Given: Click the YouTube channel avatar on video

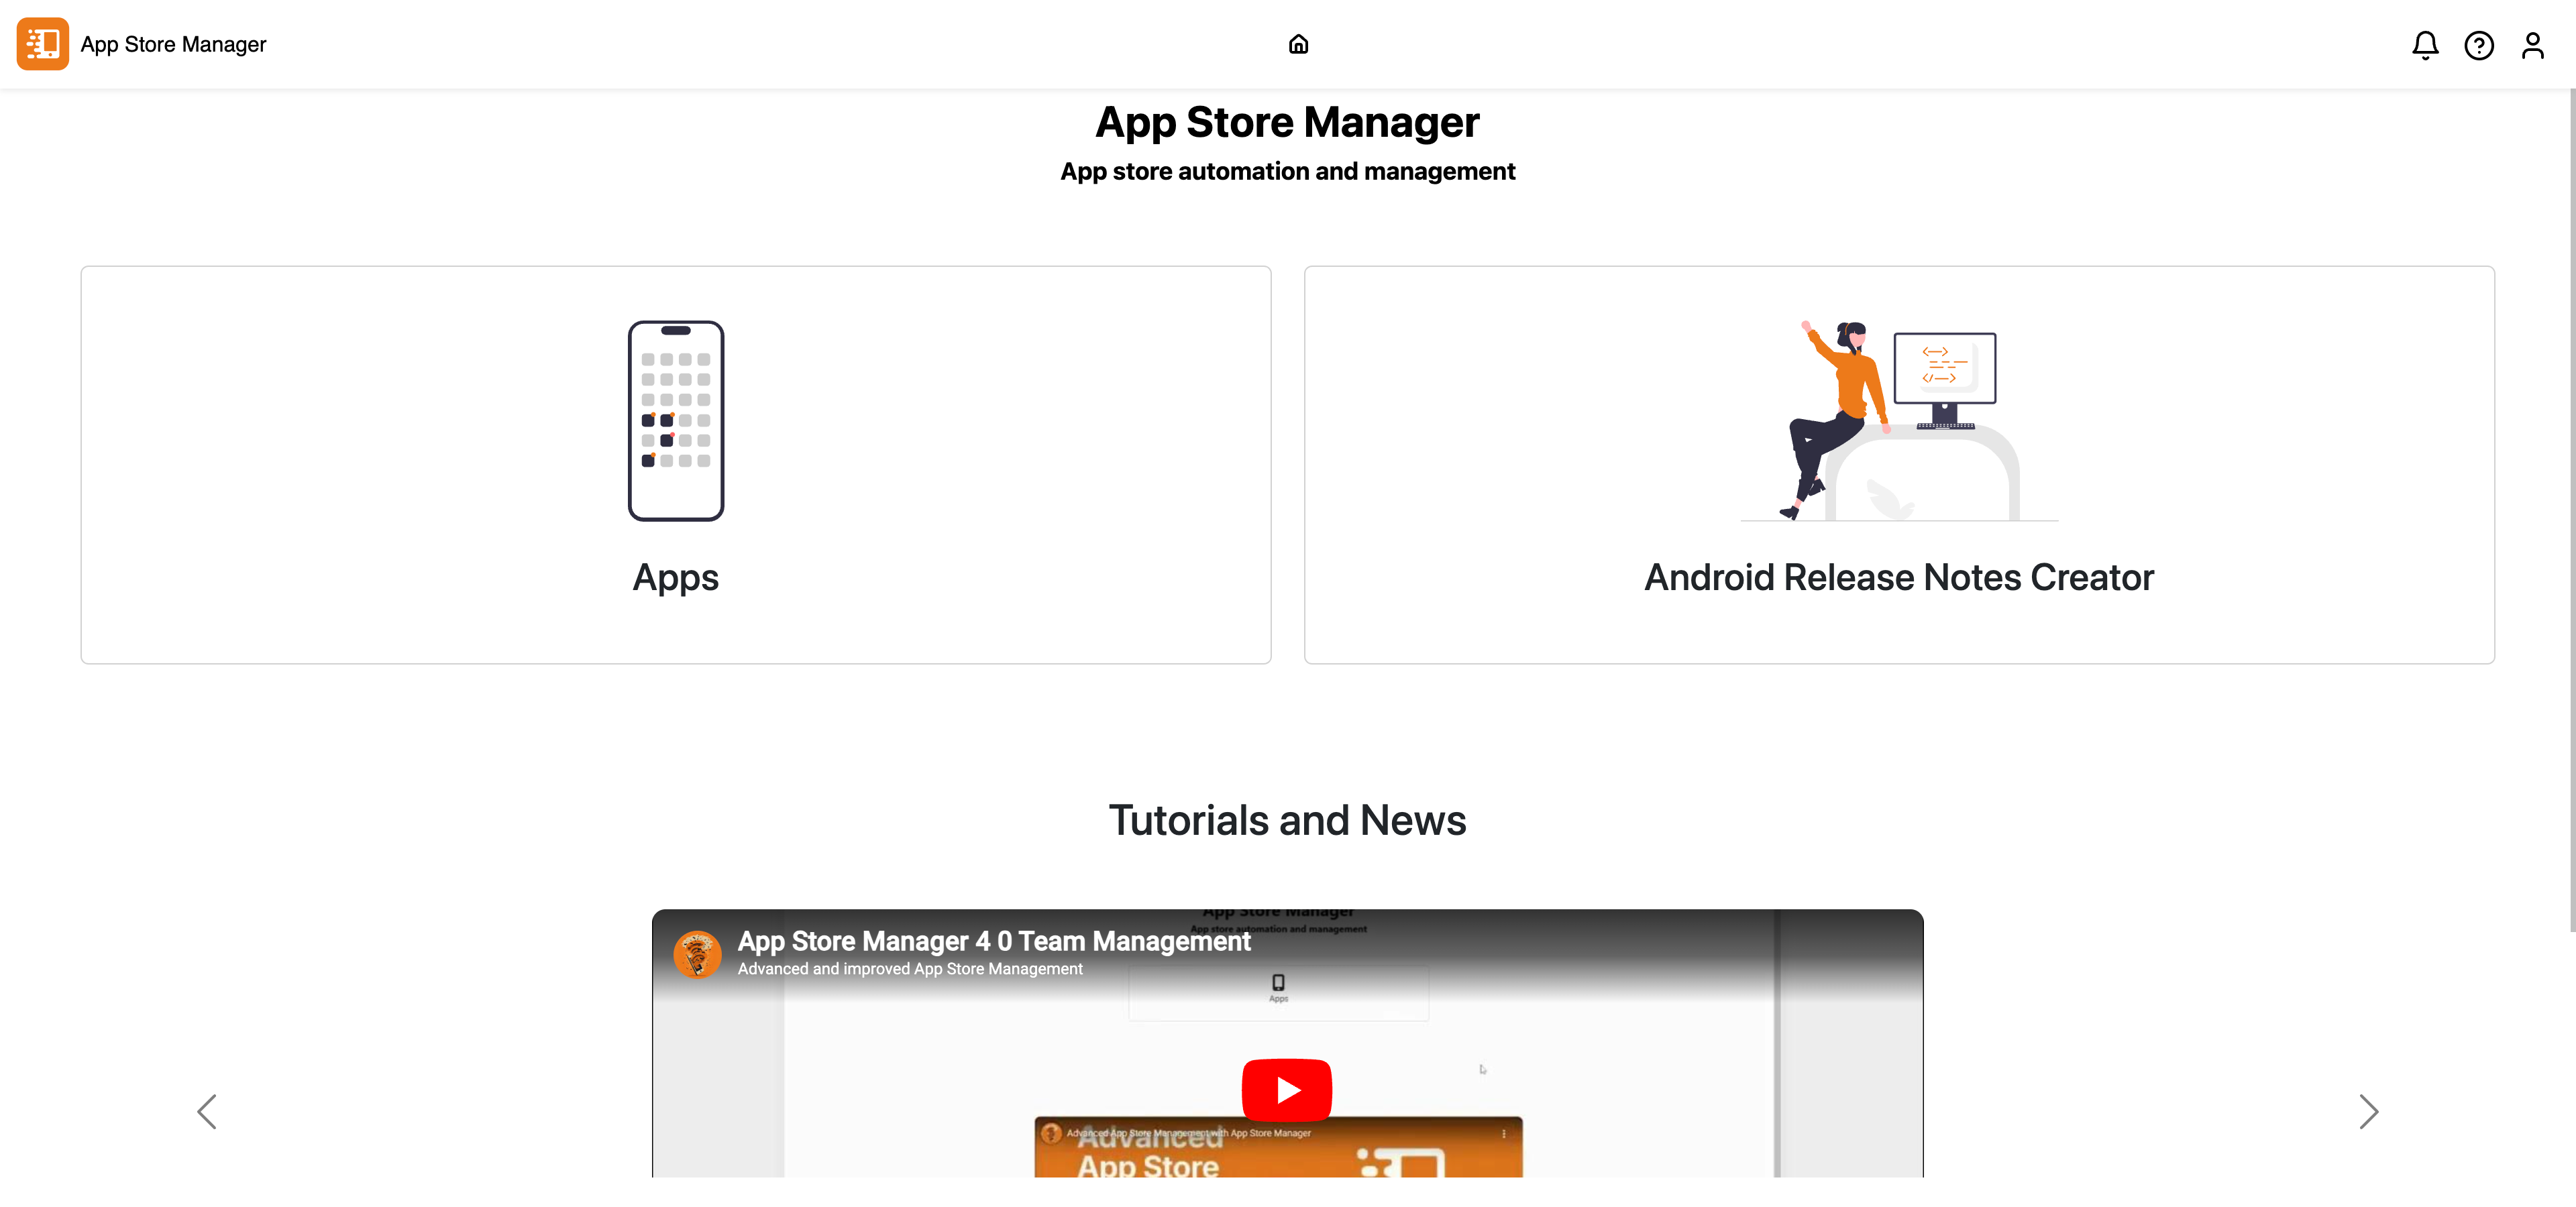Looking at the screenshot, I should (697, 954).
